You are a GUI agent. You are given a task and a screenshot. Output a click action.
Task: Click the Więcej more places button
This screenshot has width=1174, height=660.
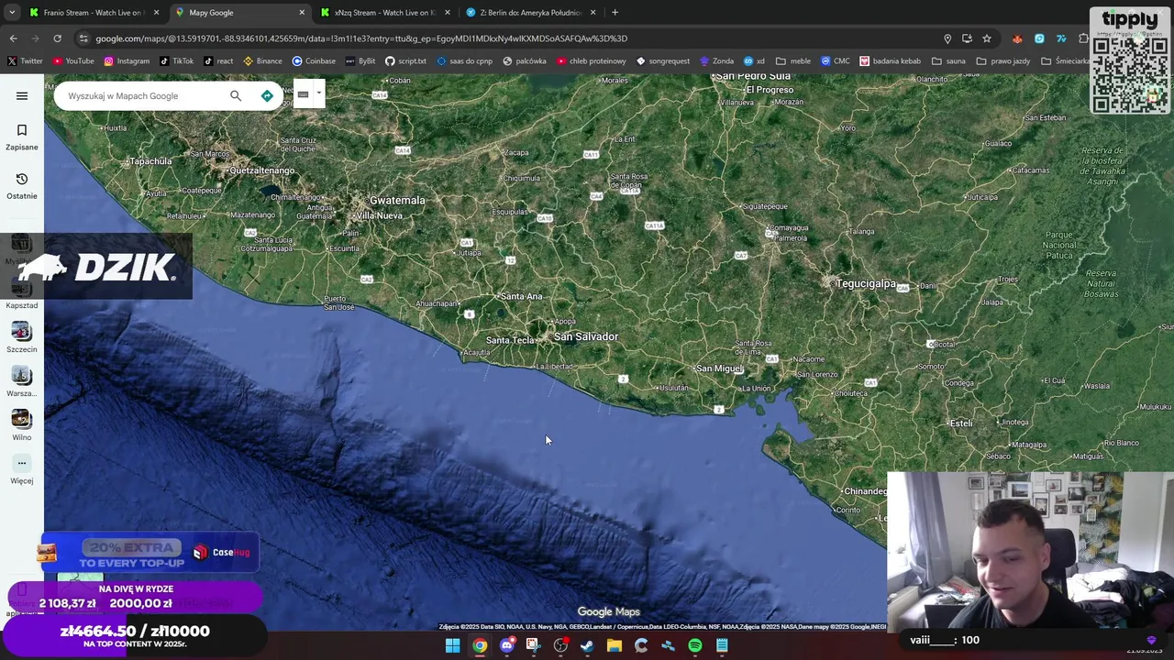point(21,469)
